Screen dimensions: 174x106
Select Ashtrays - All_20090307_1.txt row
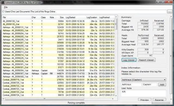pos(58,73)
